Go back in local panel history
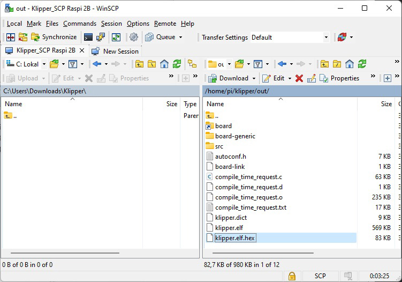The width and height of the screenshot is (402, 282). [x=97, y=64]
